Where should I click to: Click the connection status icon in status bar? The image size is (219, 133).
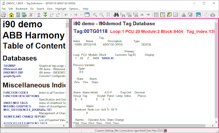(x=166, y=131)
